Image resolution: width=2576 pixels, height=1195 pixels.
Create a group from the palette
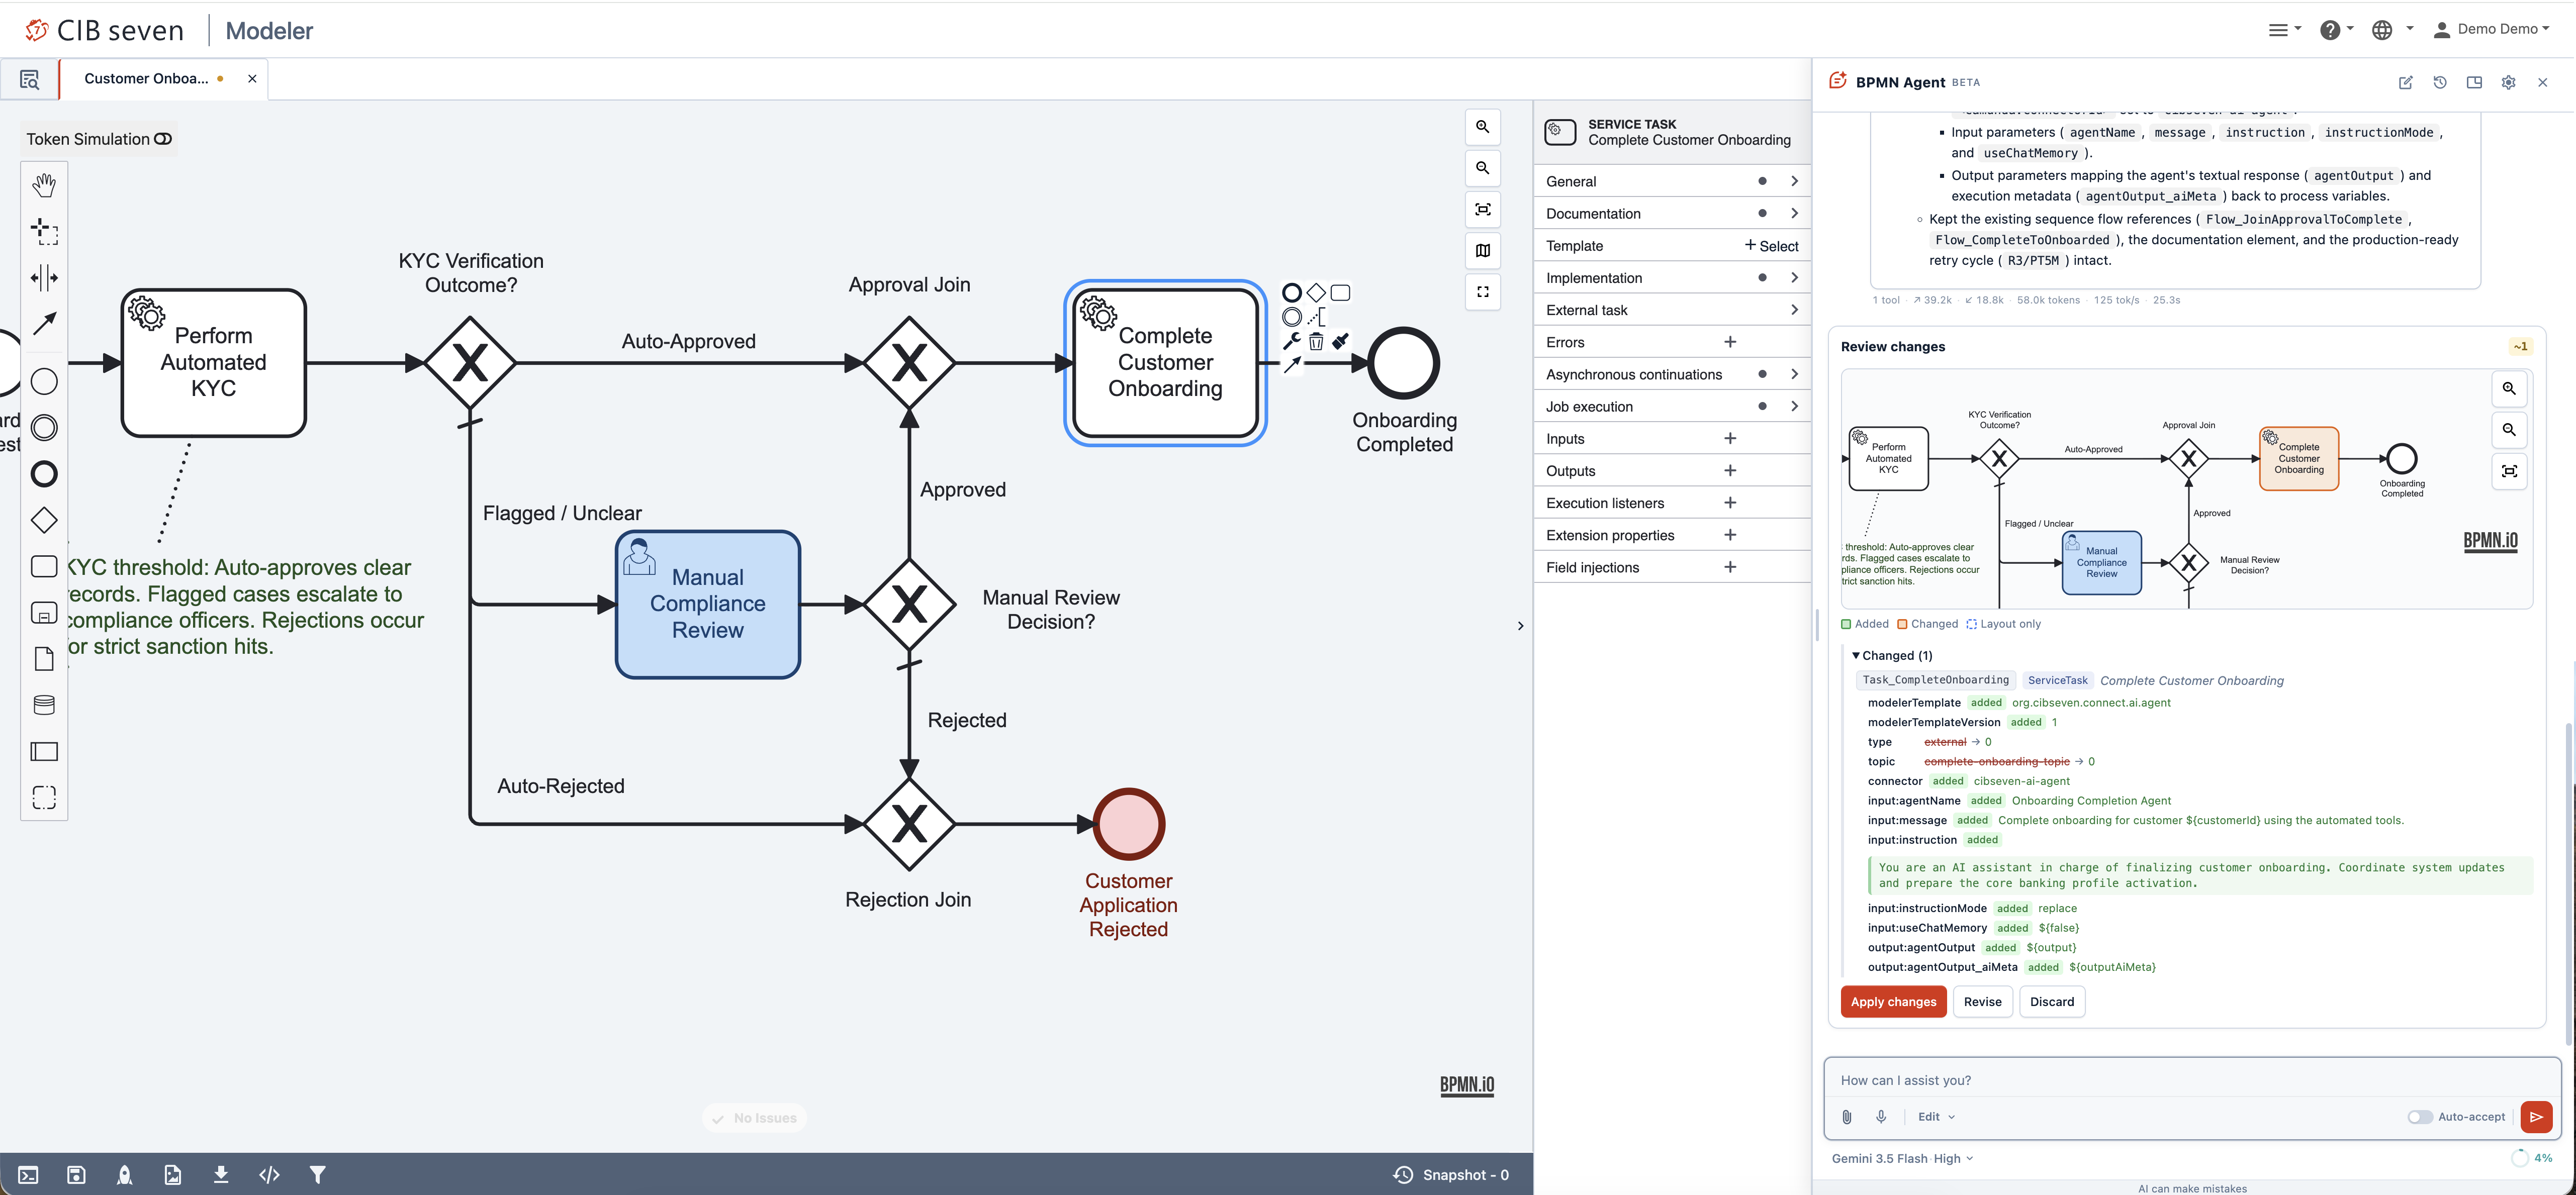(44, 797)
